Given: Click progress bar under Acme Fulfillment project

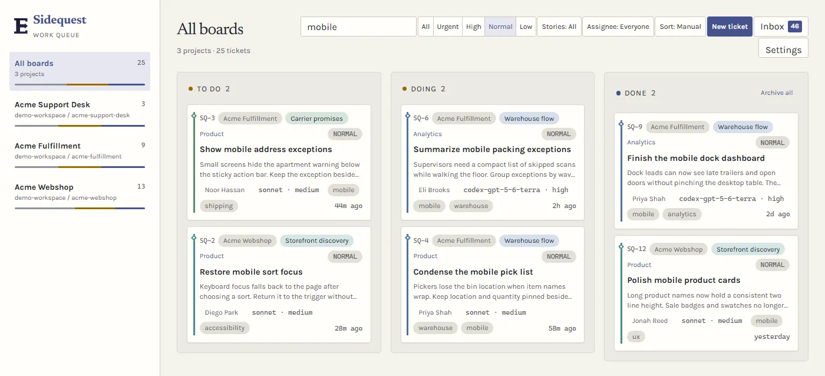Looking at the screenshot, I should pos(80,167).
